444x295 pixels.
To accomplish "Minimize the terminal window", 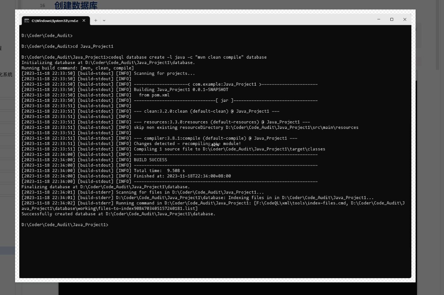I will 379,19.
